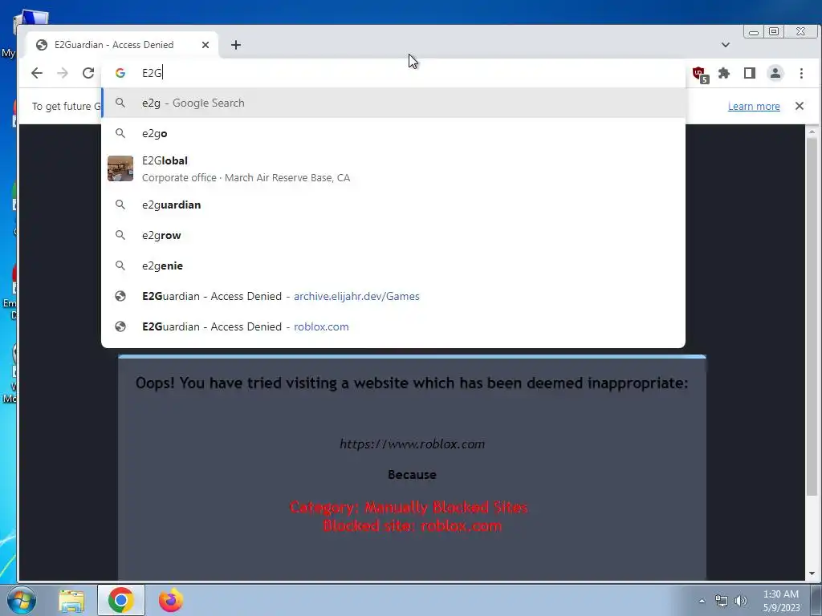Open the volume tray icon
822x616 pixels.
(x=741, y=601)
